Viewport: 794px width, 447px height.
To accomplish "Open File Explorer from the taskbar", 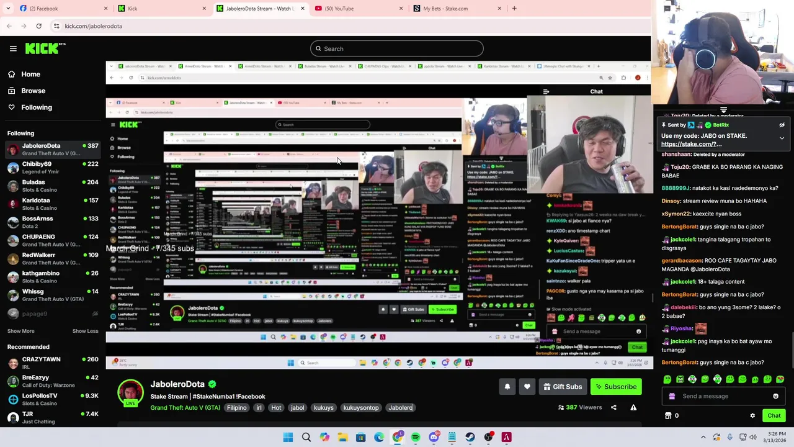I will 342,437.
